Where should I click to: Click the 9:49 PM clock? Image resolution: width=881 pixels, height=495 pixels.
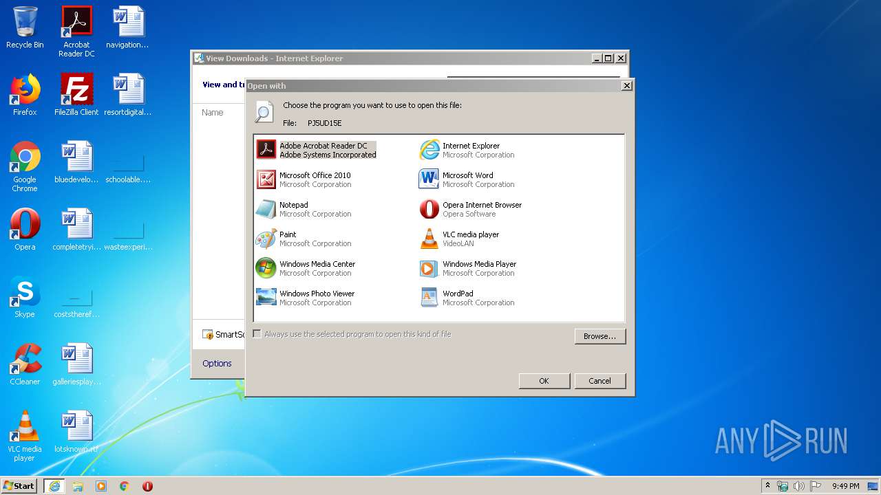pyautogui.click(x=845, y=486)
